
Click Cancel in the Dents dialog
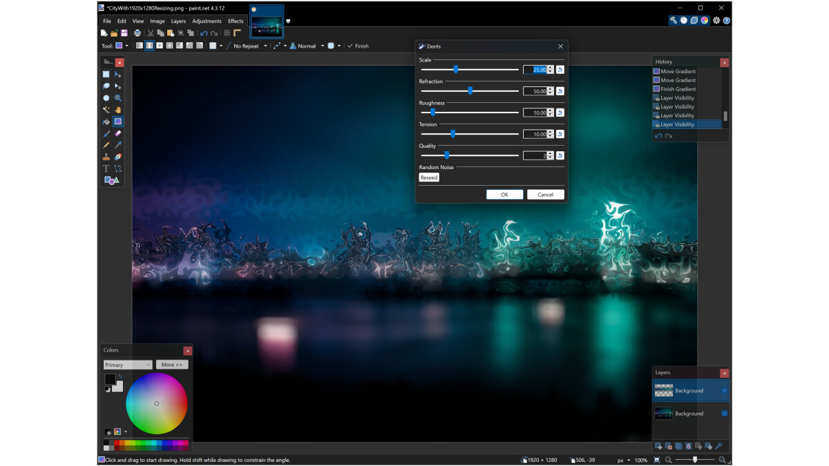[x=546, y=195]
